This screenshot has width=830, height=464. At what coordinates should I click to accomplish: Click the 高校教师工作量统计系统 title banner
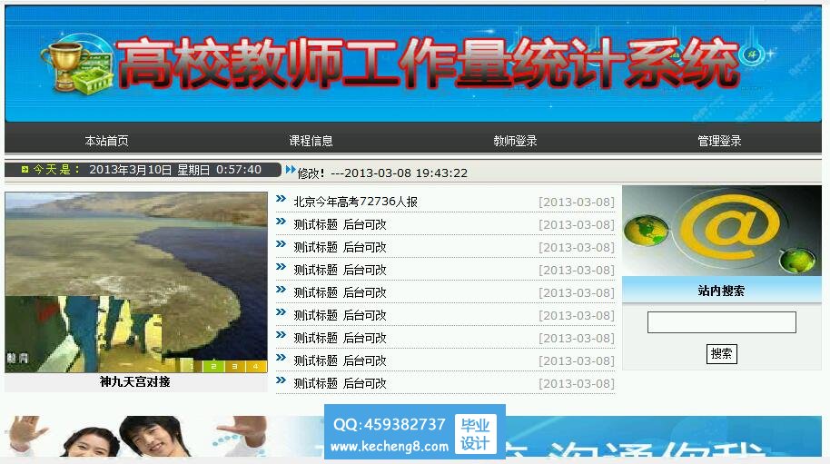pyautogui.click(x=428, y=63)
